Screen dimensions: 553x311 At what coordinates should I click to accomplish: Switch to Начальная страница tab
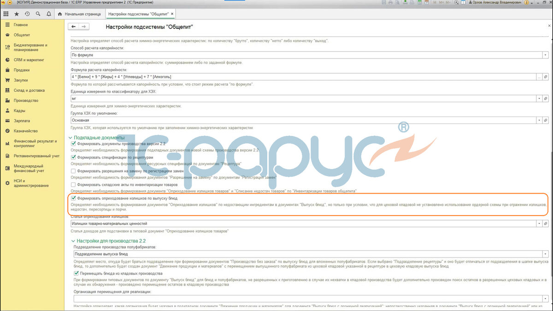point(79,14)
